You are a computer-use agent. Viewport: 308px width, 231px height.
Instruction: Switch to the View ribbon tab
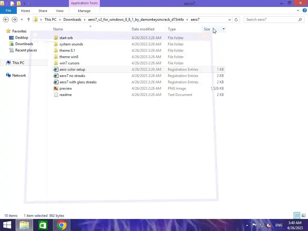(60, 11)
